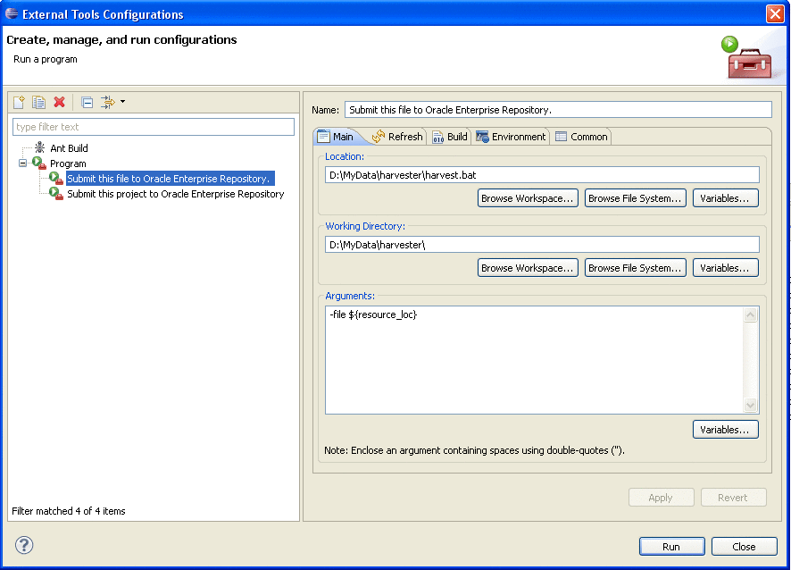Screen dimensions: 791x570
Task: Create a new launch configuration
Action: coord(19,102)
